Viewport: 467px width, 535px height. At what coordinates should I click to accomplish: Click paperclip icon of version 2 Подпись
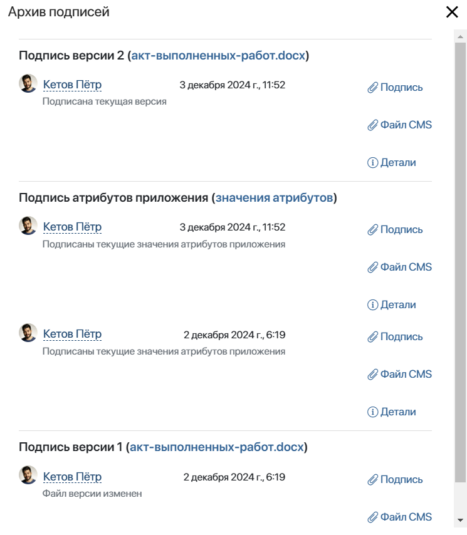pyautogui.click(x=372, y=88)
